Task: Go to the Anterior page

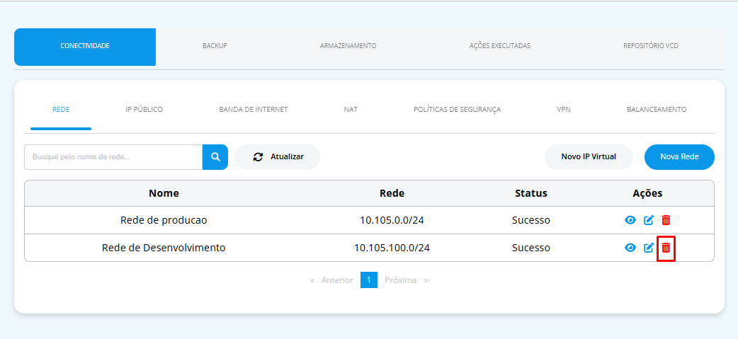Action: coord(332,280)
